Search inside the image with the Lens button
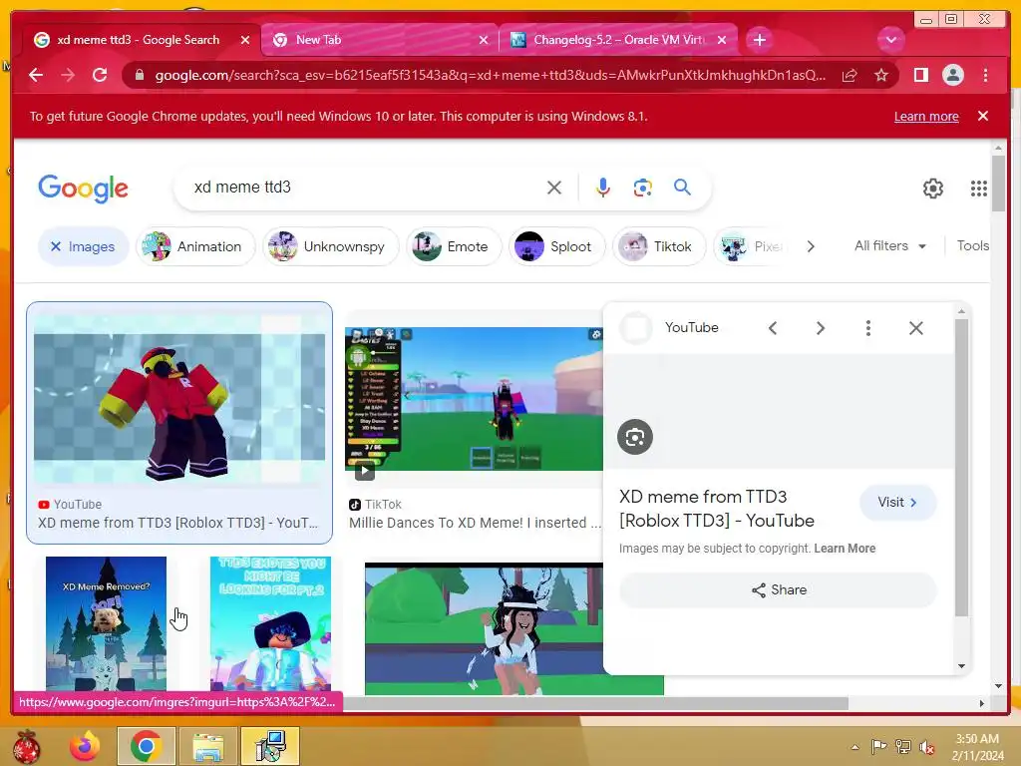This screenshot has width=1021, height=766. tap(635, 437)
